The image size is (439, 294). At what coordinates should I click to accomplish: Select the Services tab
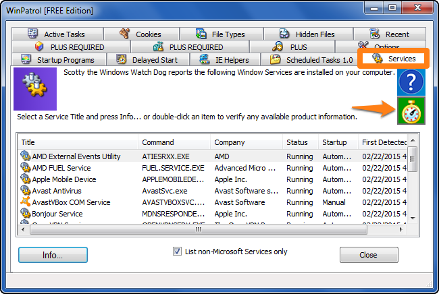pos(393,59)
